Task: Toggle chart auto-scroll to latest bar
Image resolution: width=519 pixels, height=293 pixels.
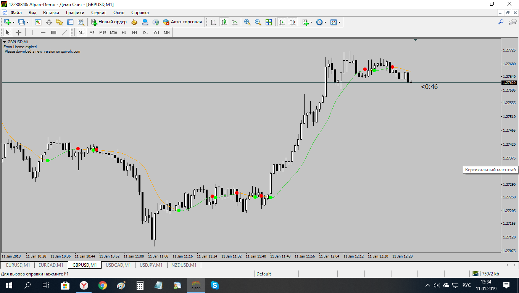Action: [282, 22]
